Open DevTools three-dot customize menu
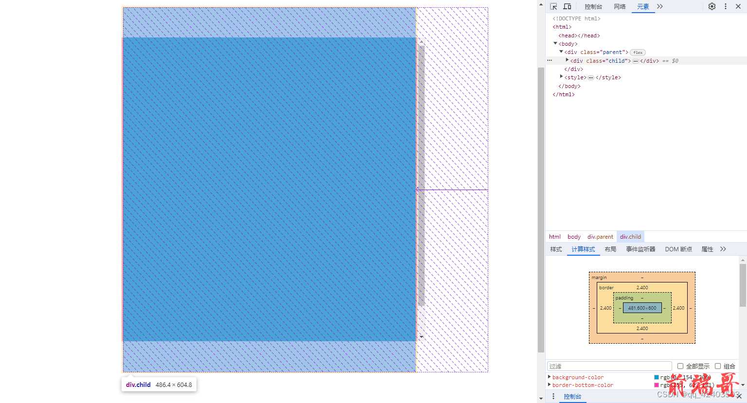This screenshot has width=747, height=403. pos(726,6)
